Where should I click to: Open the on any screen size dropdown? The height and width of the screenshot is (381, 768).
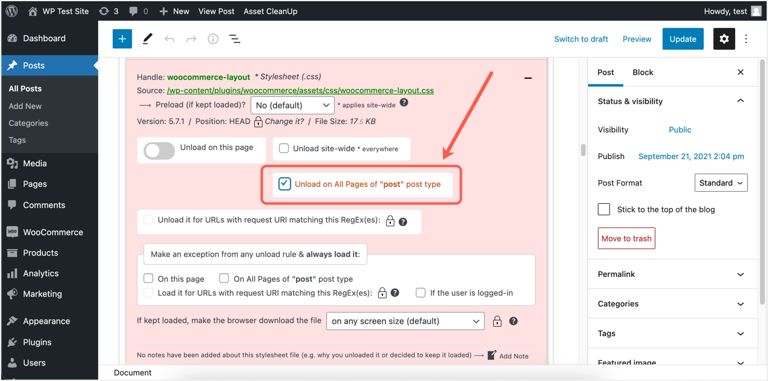(x=405, y=321)
